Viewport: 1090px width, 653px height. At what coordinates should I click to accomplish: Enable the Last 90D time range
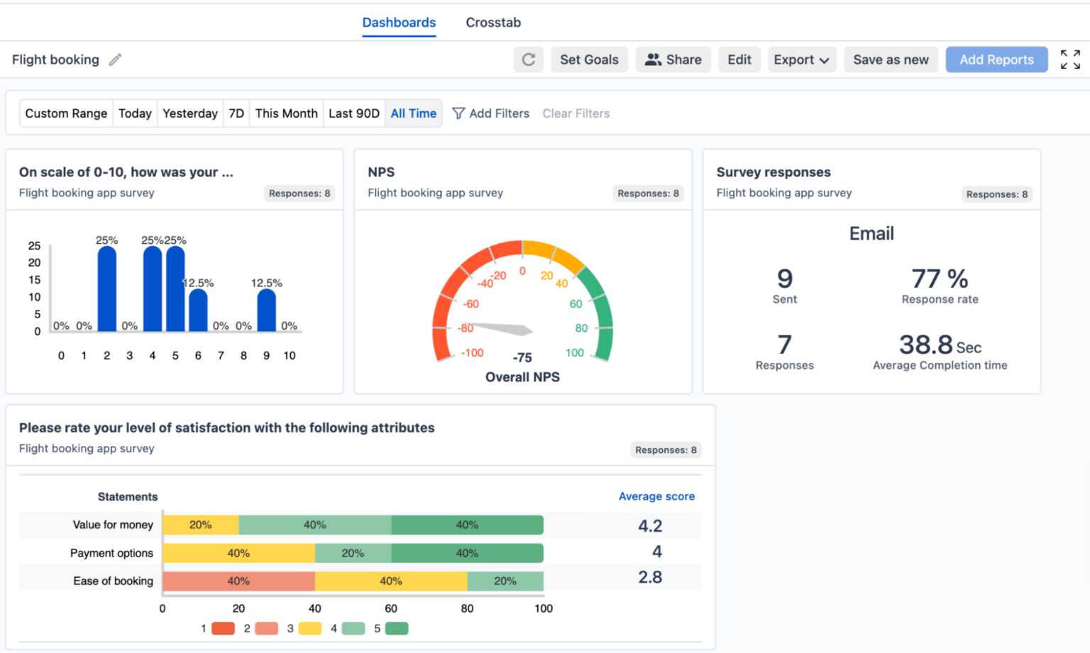click(x=353, y=113)
